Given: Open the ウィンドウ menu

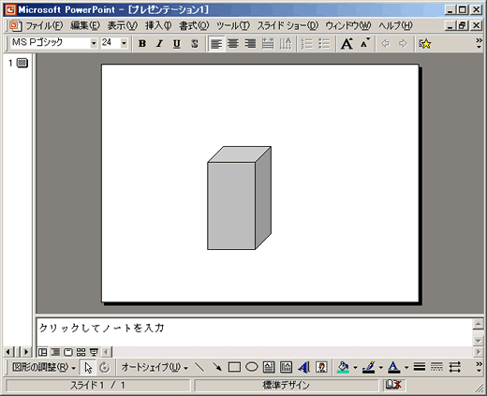Looking at the screenshot, I should [348, 26].
